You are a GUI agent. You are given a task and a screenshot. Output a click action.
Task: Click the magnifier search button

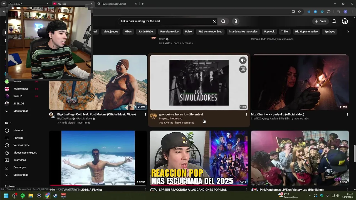click(223, 21)
